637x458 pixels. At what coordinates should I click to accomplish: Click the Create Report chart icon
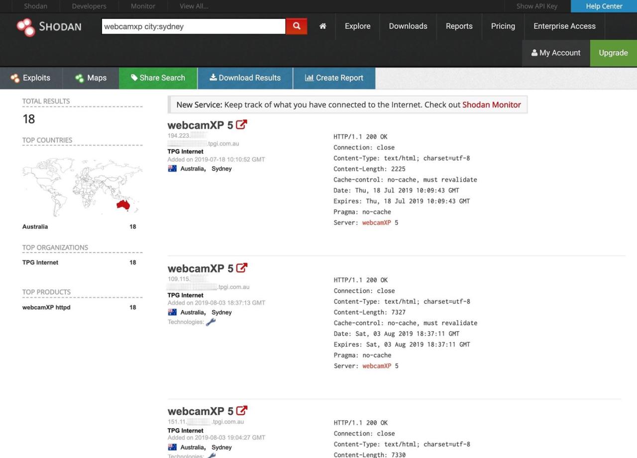pos(308,78)
